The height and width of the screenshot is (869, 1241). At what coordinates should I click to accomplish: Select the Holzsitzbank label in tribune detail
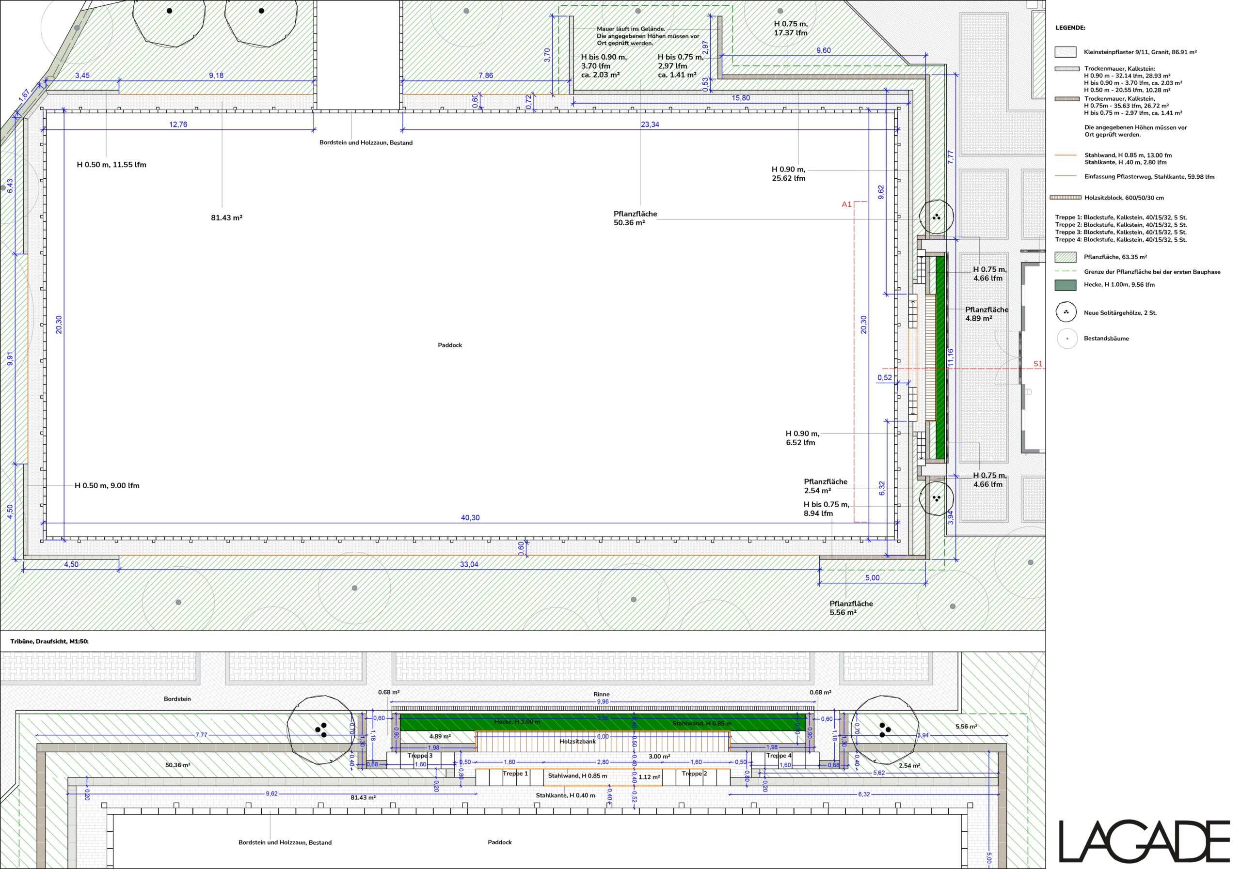coord(577,742)
